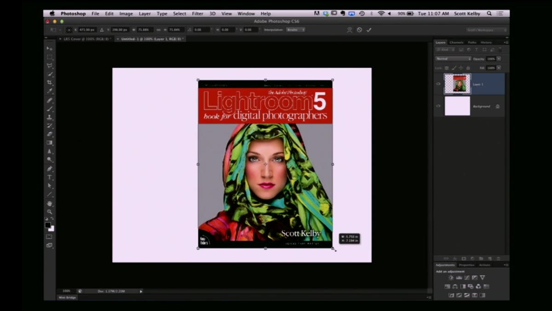Open the workspace switcher dropdown

point(487,29)
